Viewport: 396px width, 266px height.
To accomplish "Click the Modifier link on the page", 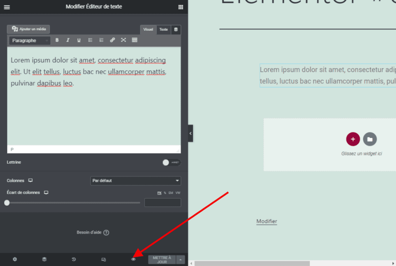I will pyautogui.click(x=267, y=221).
